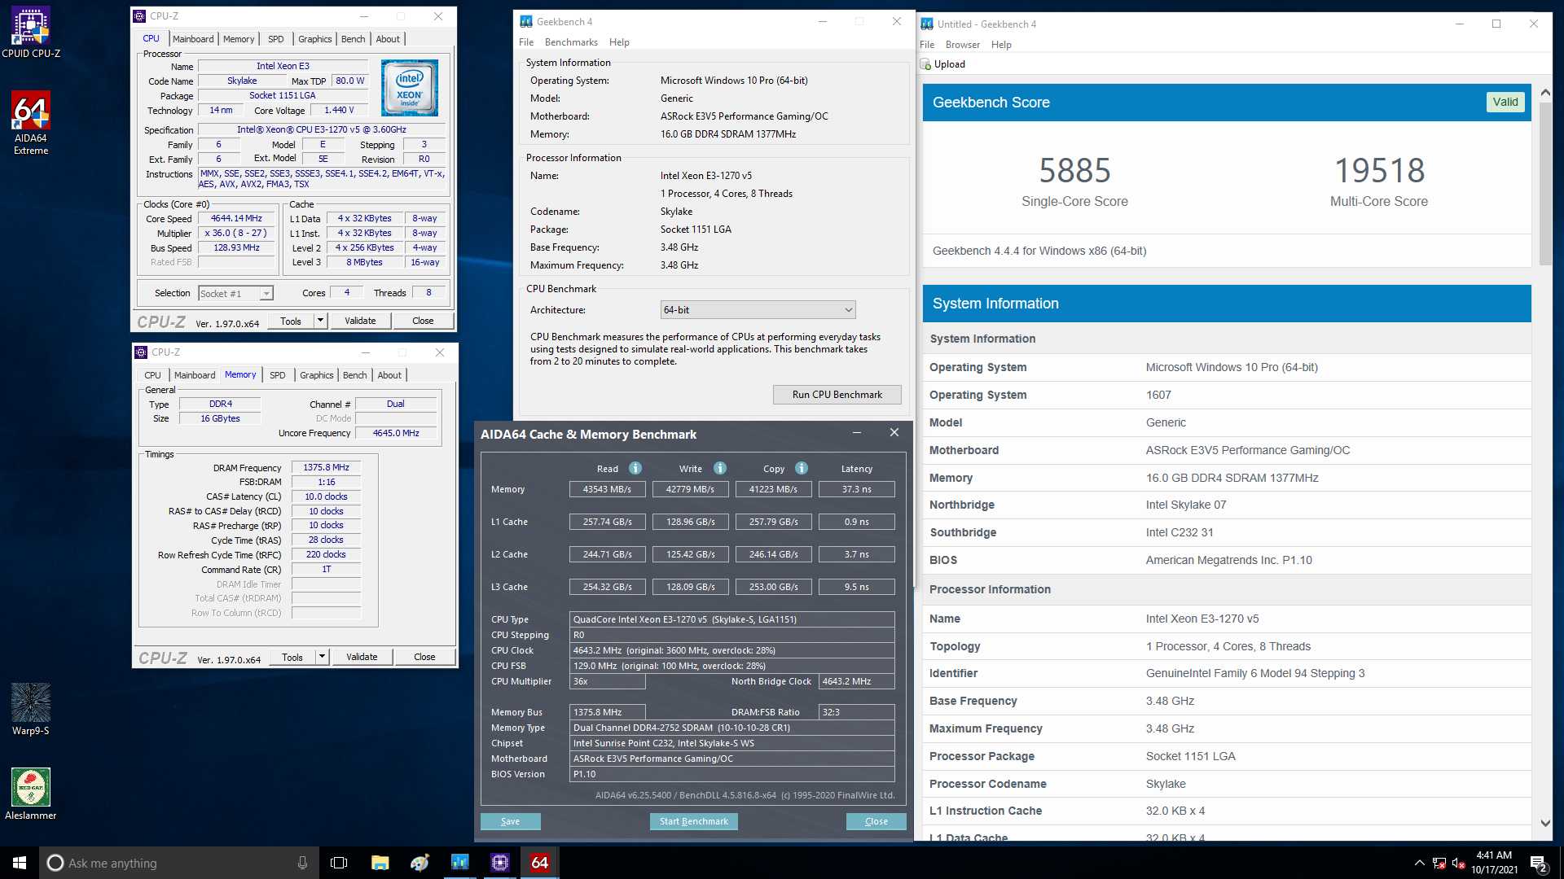Open the About tab in the CPU-Z Memory window

pos(389,375)
